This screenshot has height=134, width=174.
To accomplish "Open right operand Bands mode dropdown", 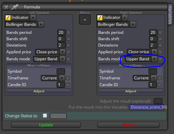I will [154, 59].
